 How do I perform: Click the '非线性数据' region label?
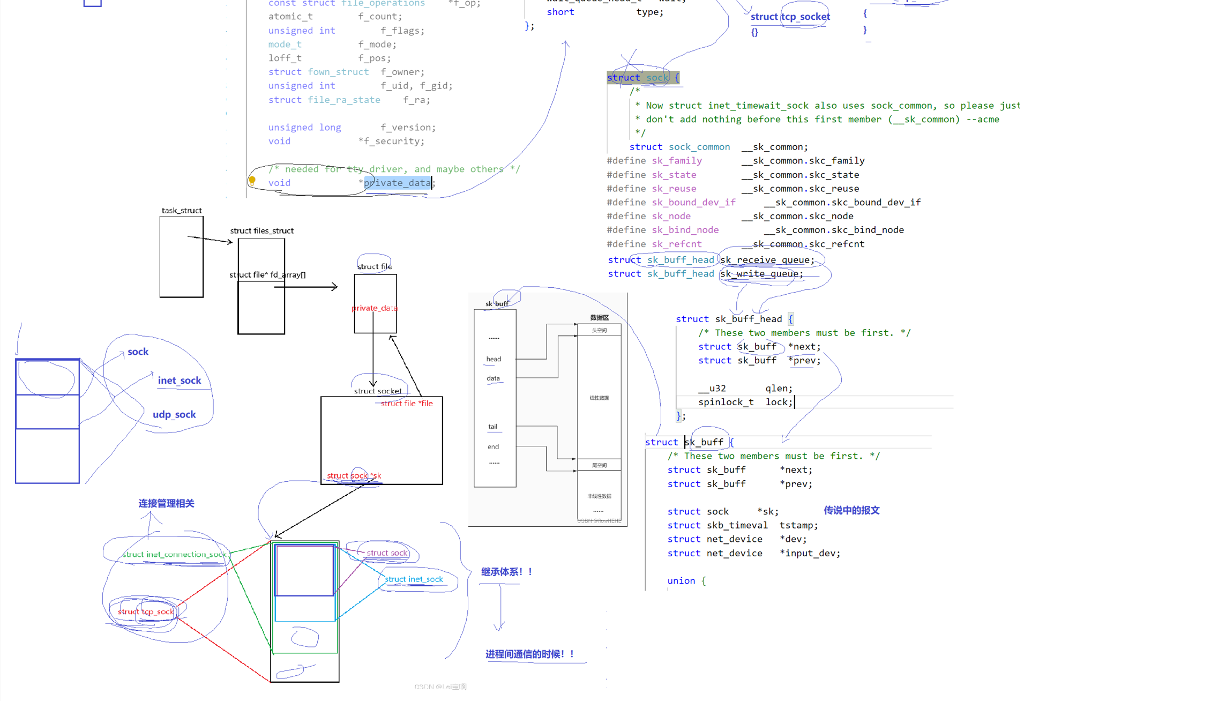tap(599, 496)
